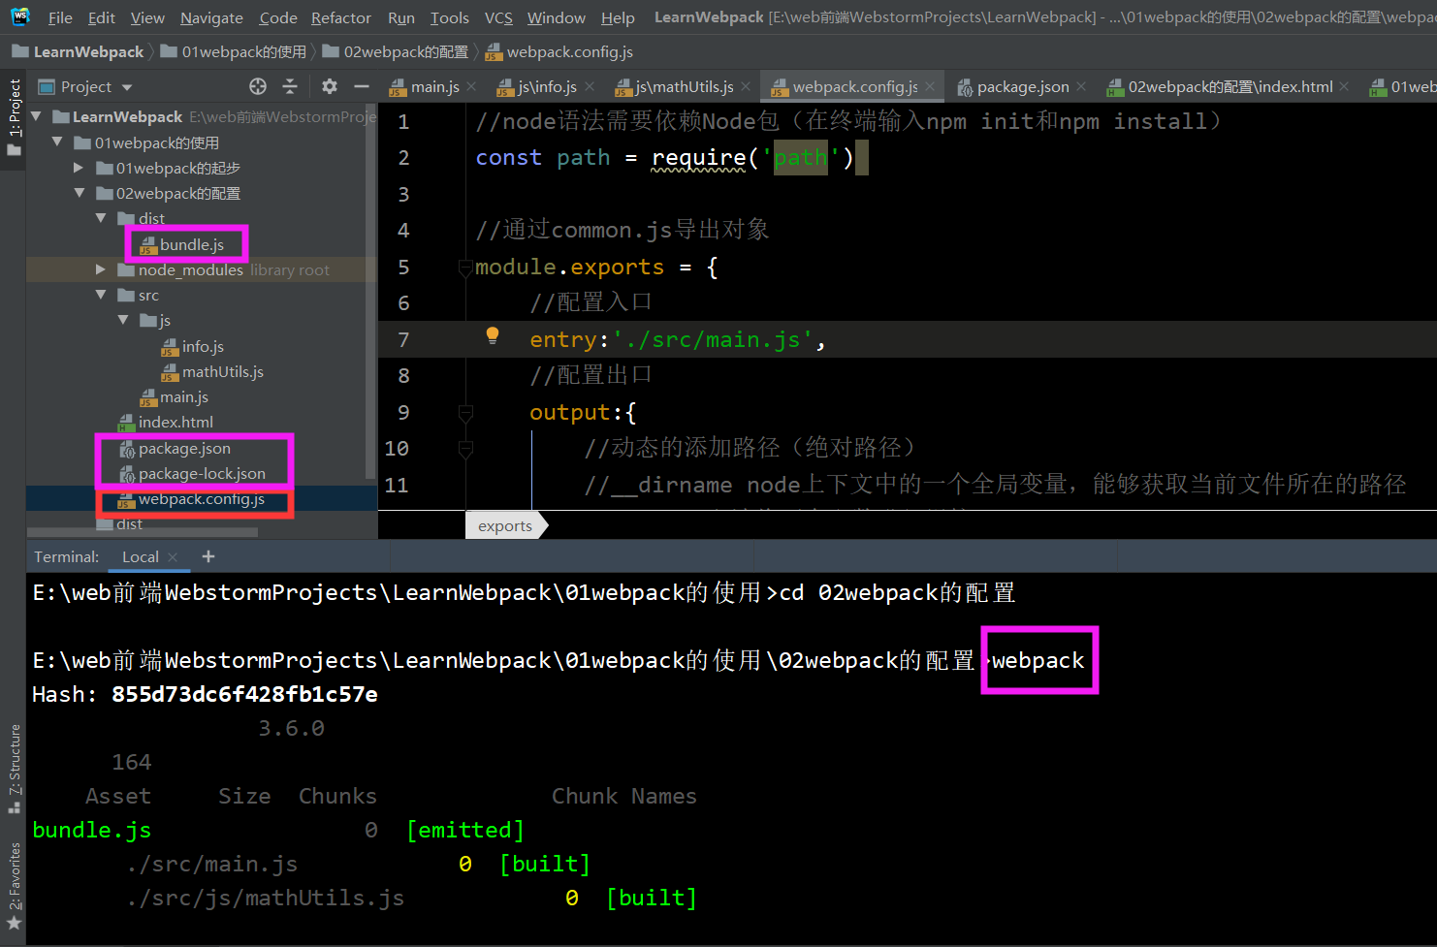
Task: Close the Local terminal tab
Action: (174, 556)
